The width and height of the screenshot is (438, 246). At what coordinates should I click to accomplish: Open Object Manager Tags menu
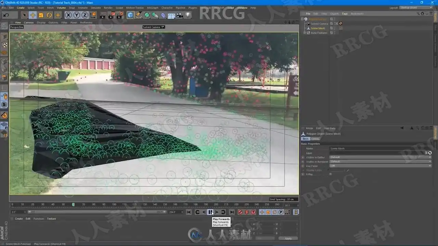click(345, 14)
